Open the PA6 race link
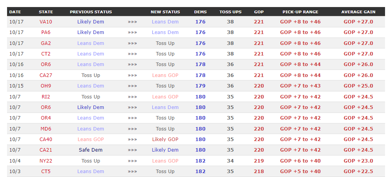Viewport: 387px width, 177px height. coord(46,32)
